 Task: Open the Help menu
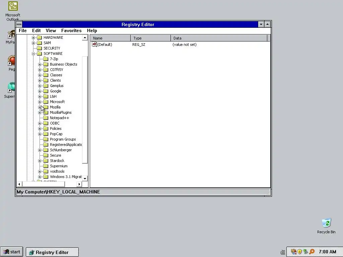pos(92,30)
